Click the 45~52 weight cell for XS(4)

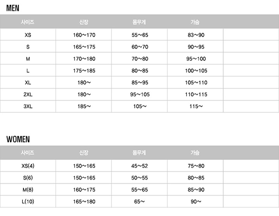coord(139,166)
